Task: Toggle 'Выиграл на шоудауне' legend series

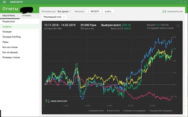Action: (x=134, y=111)
